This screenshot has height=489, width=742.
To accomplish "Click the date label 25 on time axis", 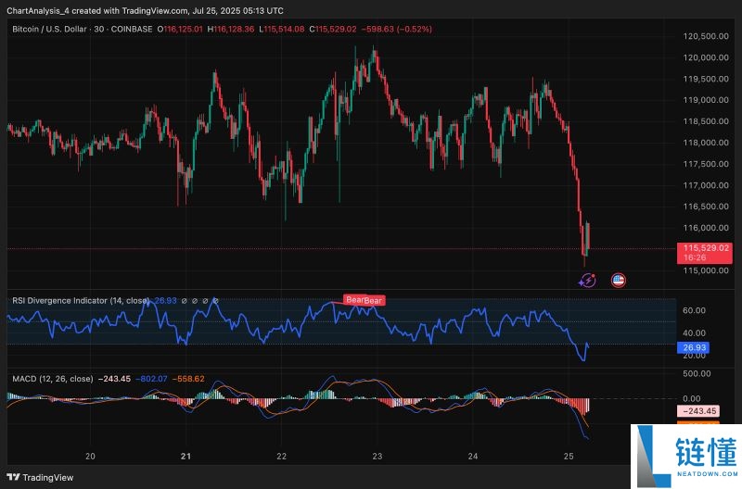I will coord(569,457).
